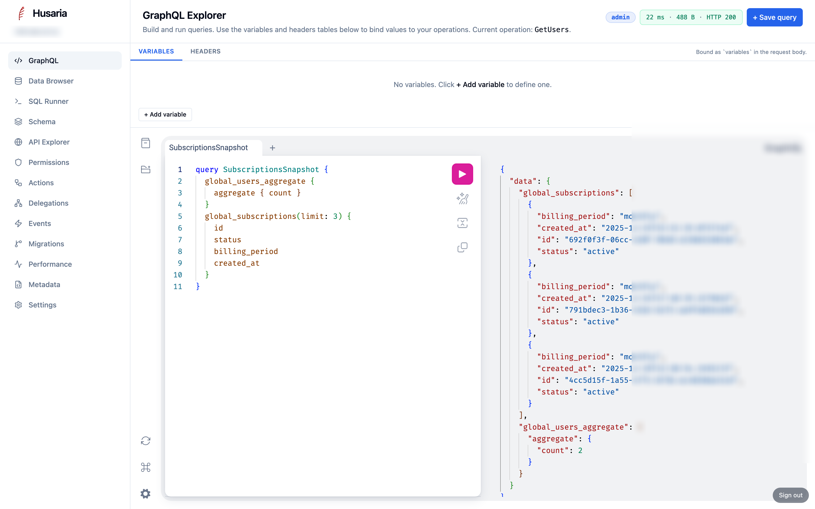Viewport: 815px width, 509px height.
Task: Click the GetUsers operation name in the header
Action: pyautogui.click(x=552, y=30)
